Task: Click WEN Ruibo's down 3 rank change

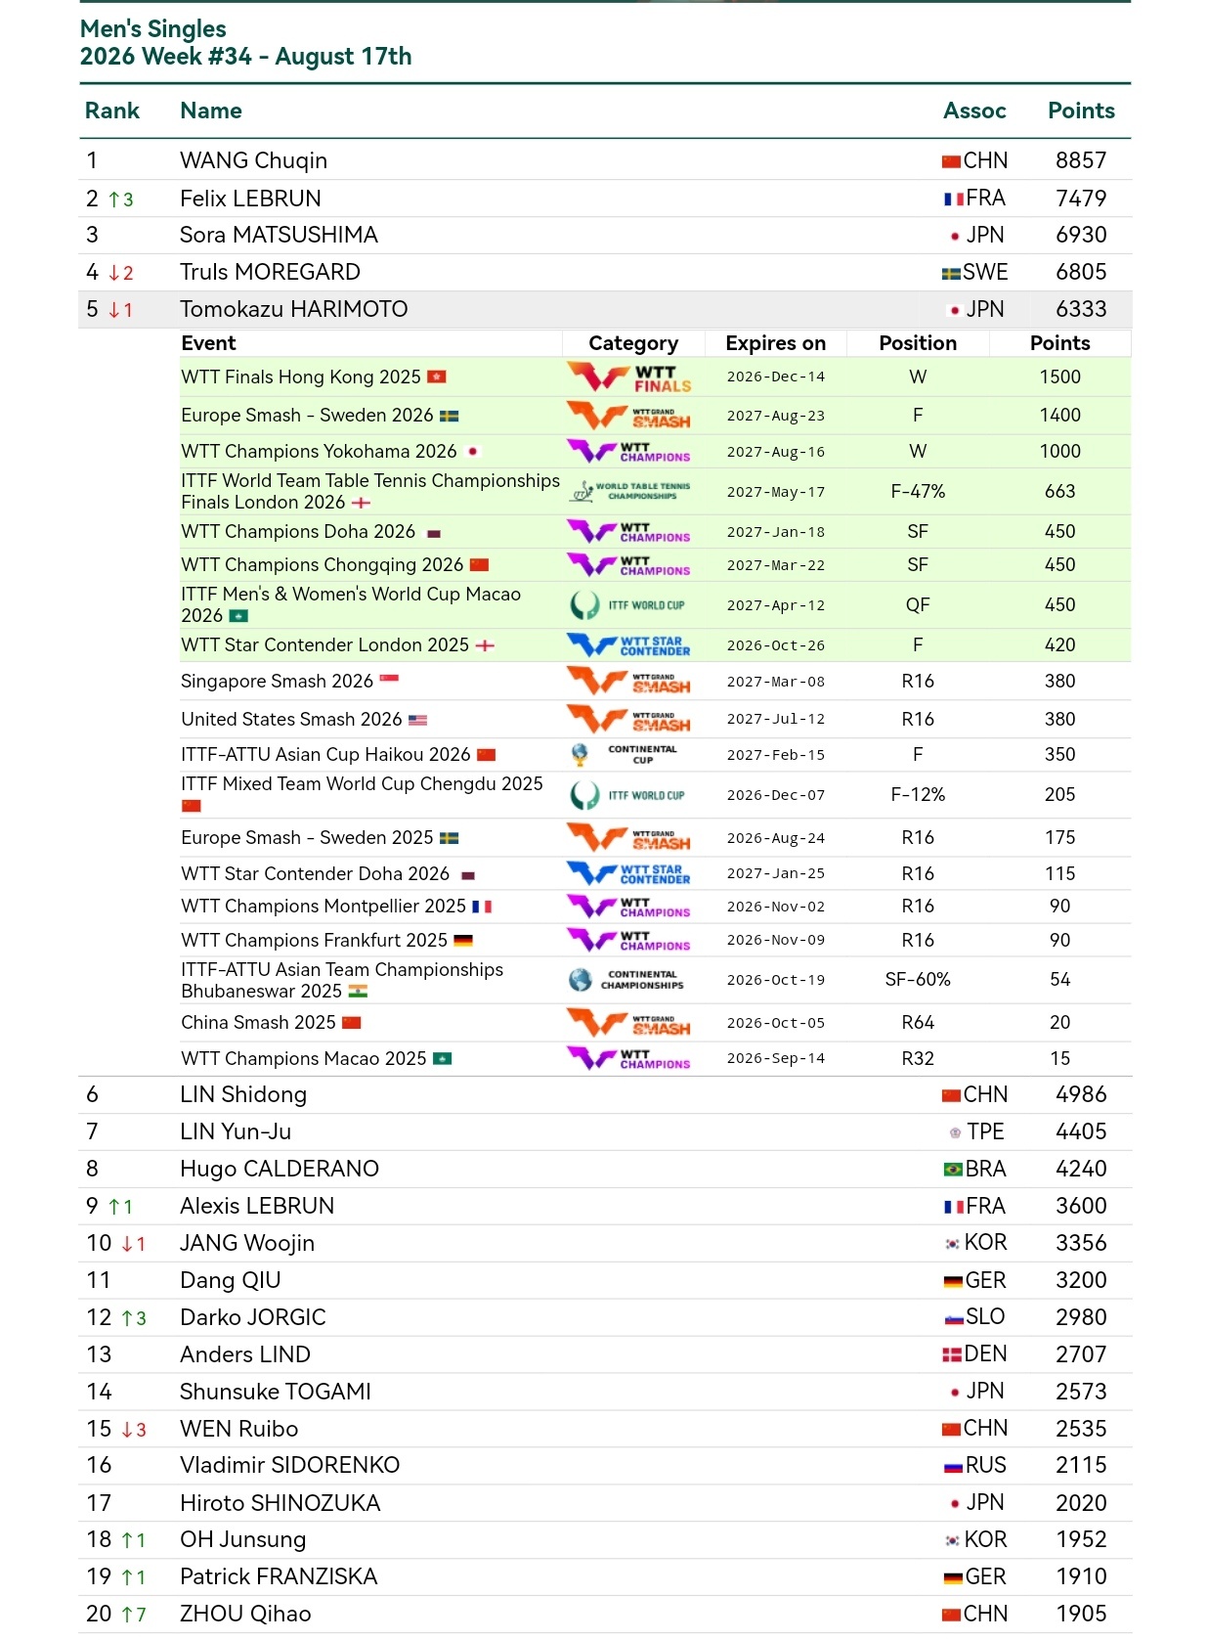Action: click(134, 1431)
